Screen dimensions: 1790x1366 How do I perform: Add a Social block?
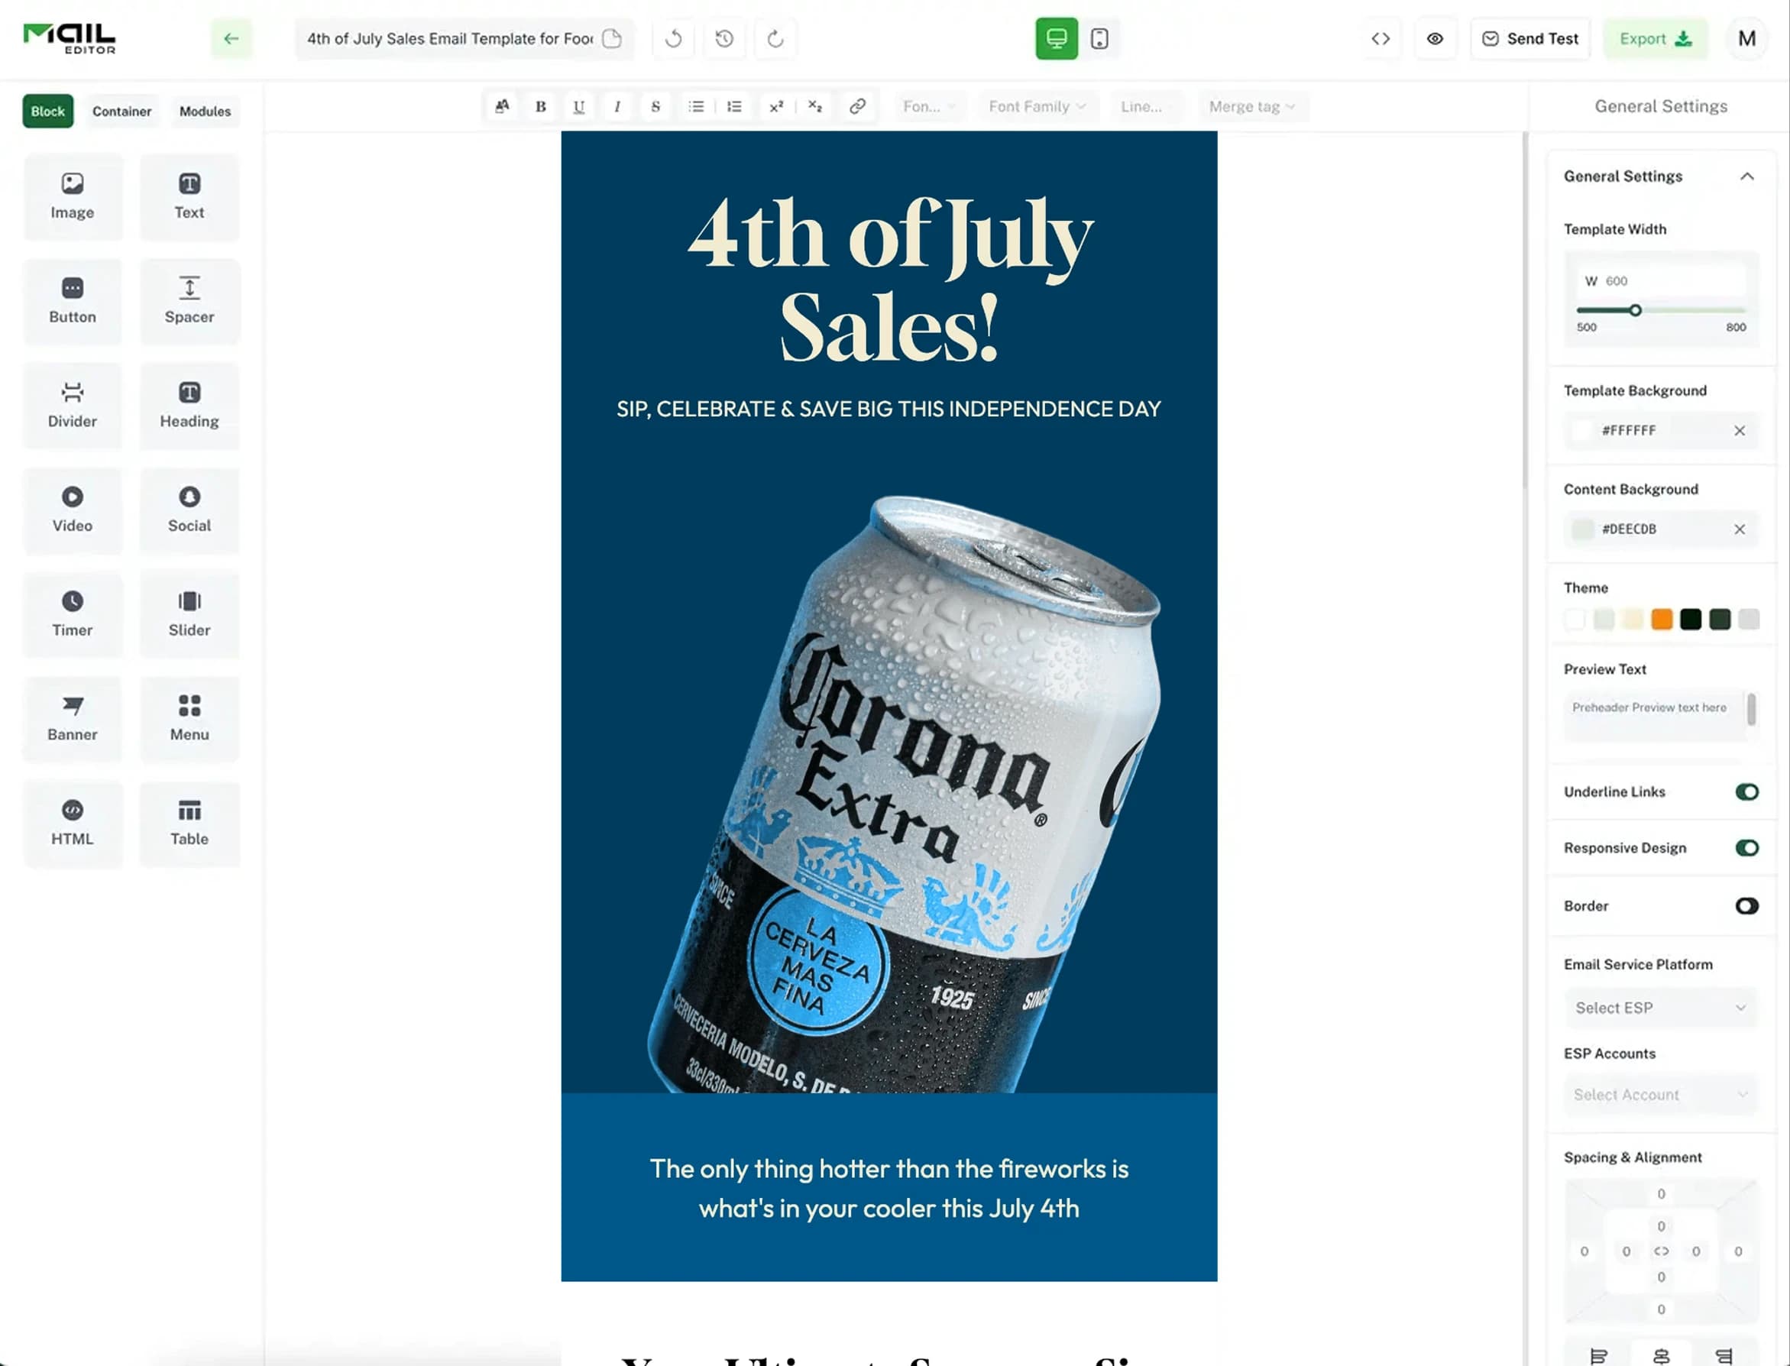(x=189, y=510)
